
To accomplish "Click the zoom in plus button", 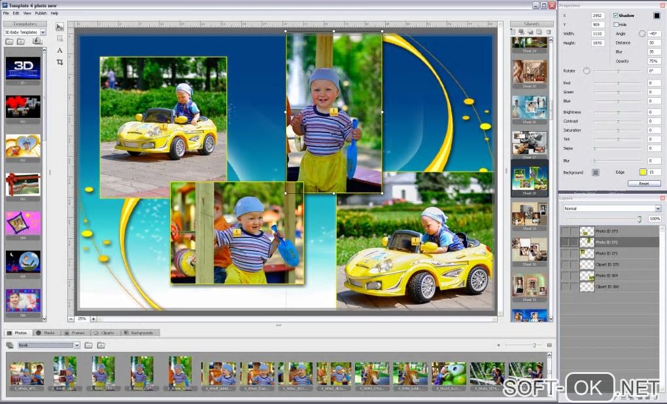I will tap(94, 319).
